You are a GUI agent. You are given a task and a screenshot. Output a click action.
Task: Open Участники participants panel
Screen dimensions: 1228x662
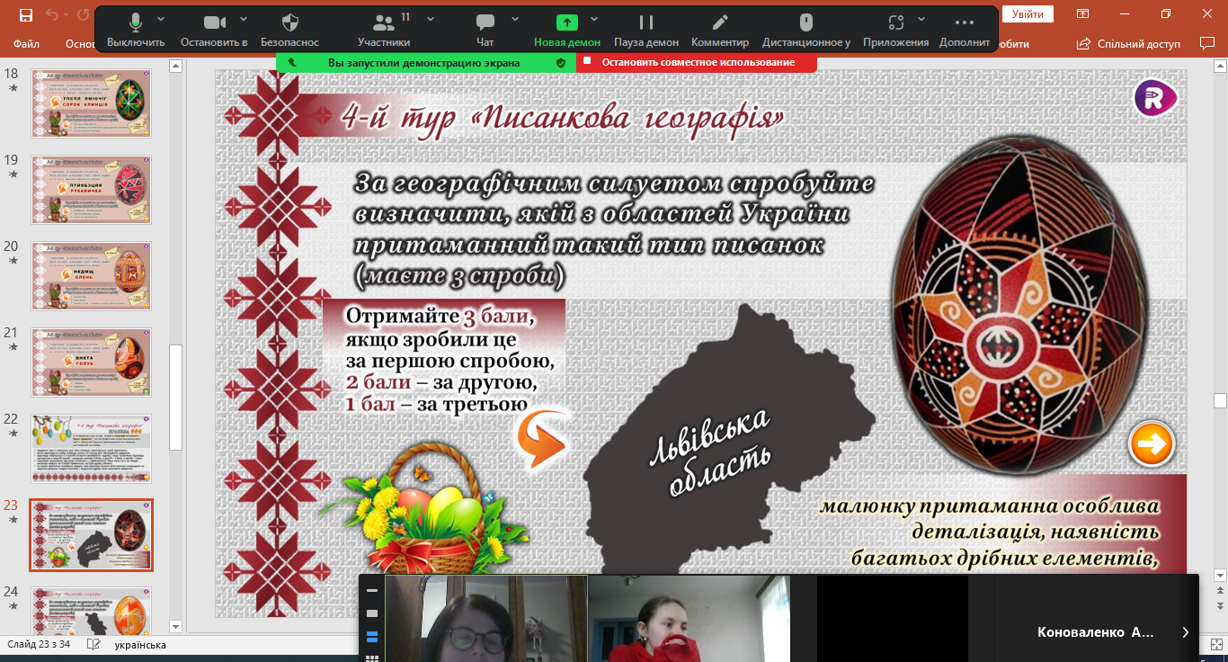pyautogui.click(x=384, y=30)
